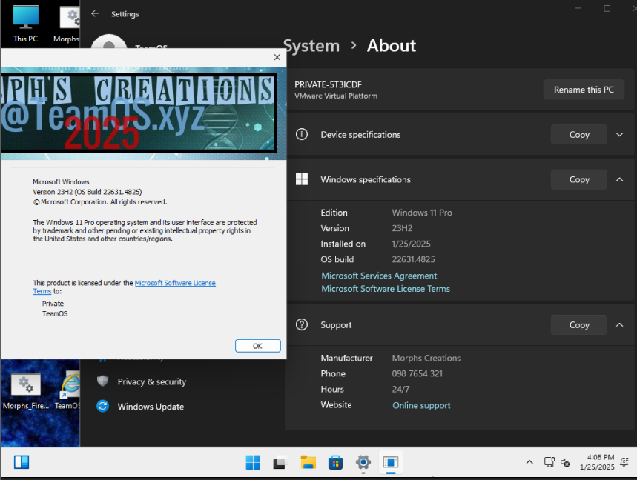The image size is (637, 480).
Task: Click the Windows logo beside Windows specifications
Action: pos(301,179)
